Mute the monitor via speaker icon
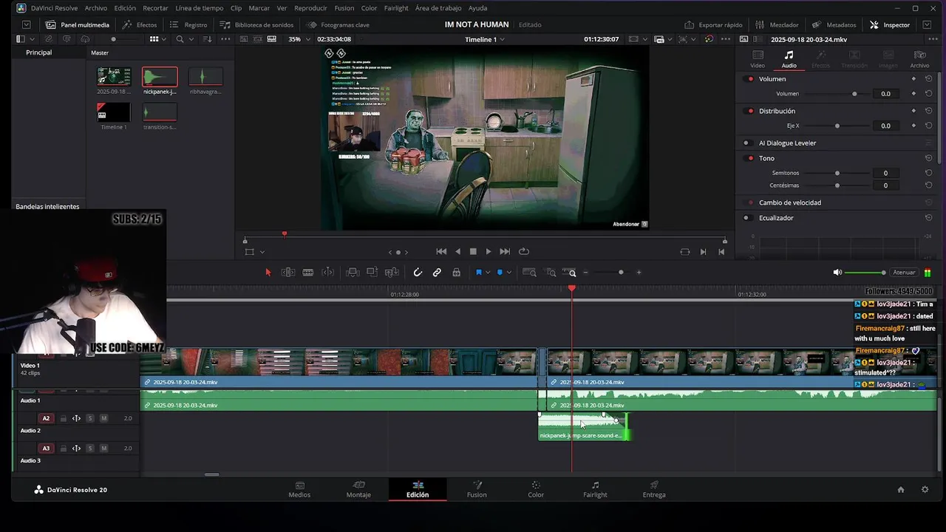 pos(837,273)
